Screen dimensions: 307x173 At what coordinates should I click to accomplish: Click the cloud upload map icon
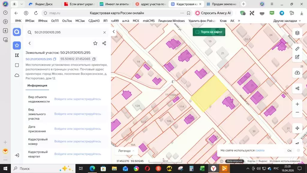(297, 73)
